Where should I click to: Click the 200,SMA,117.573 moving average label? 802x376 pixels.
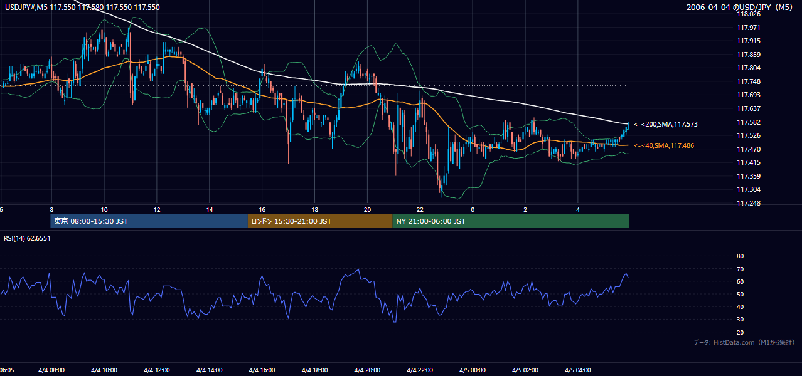click(665, 124)
